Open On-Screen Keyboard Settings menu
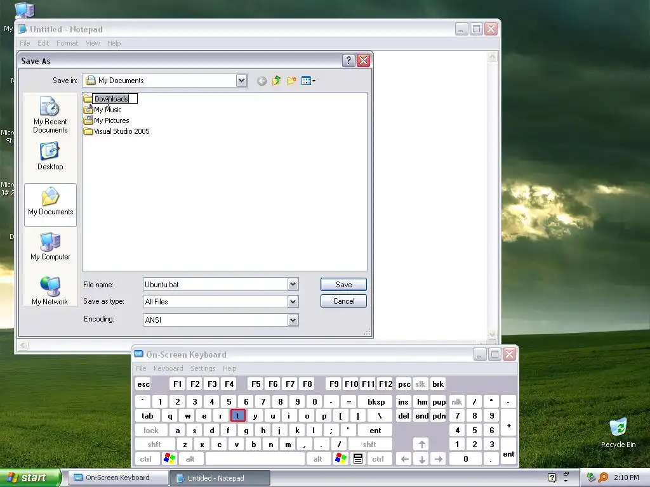650x487 pixels. point(202,368)
